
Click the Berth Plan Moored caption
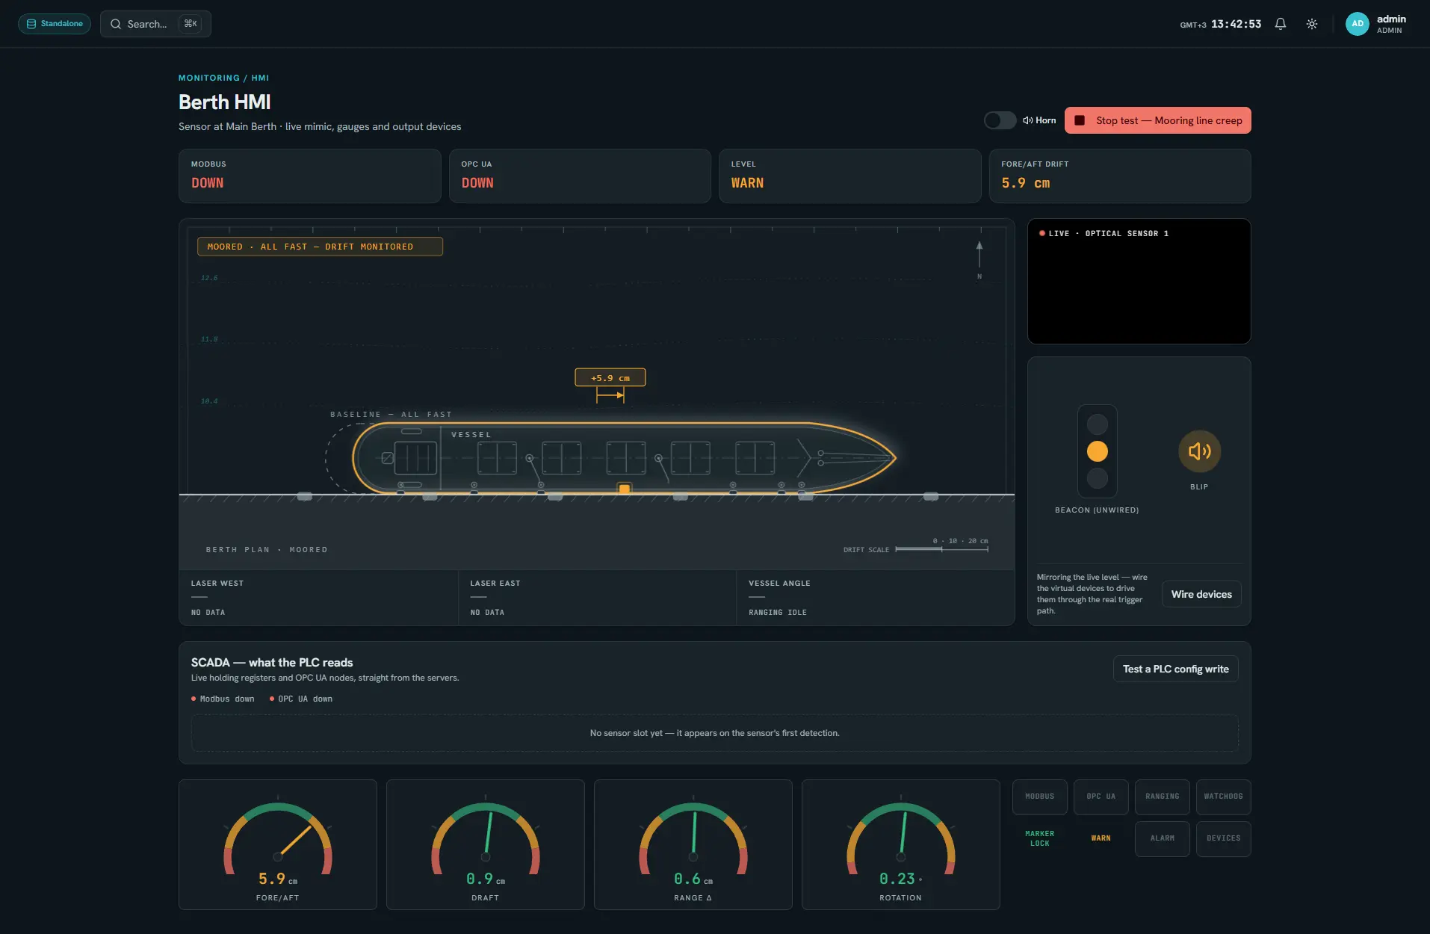click(267, 549)
